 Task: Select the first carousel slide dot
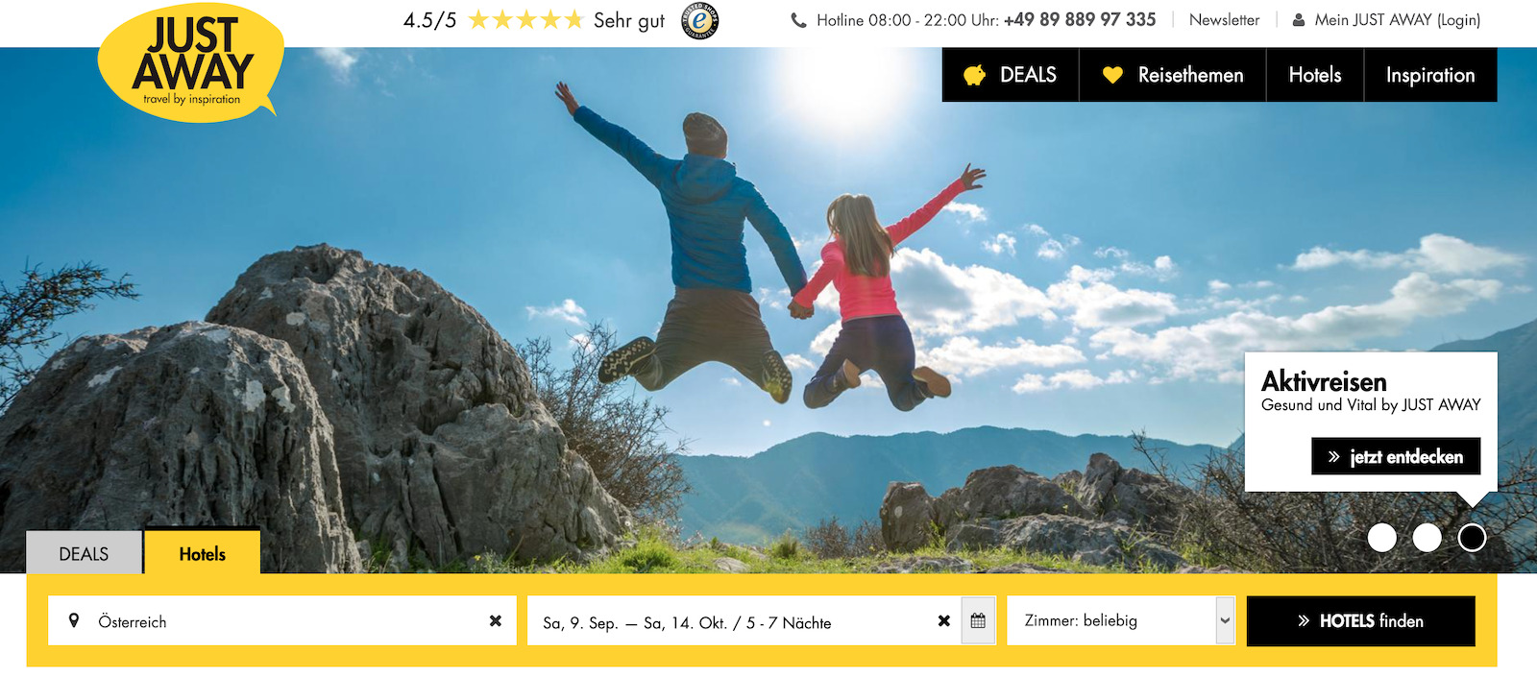tap(1381, 538)
